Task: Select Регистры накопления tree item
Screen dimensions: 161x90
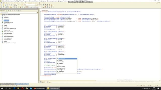Action: point(9,35)
